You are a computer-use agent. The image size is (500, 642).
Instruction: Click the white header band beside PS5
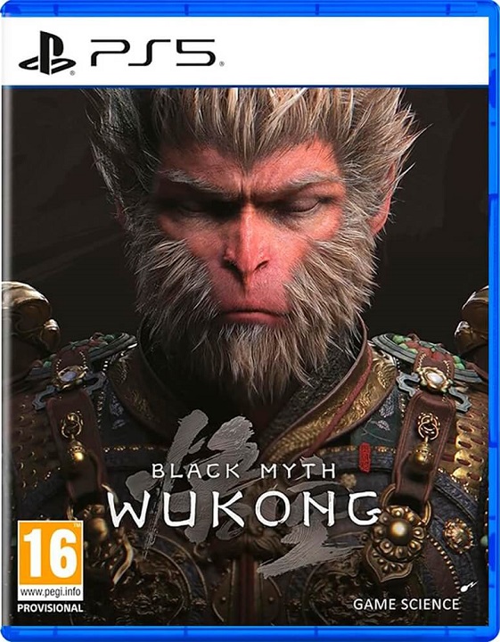point(354,51)
